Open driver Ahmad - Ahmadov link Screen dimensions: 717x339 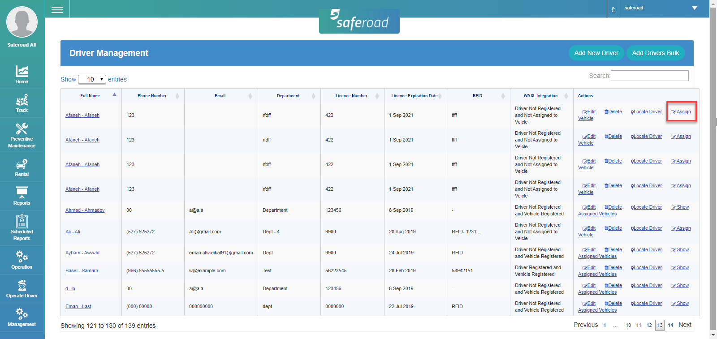click(85, 210)
